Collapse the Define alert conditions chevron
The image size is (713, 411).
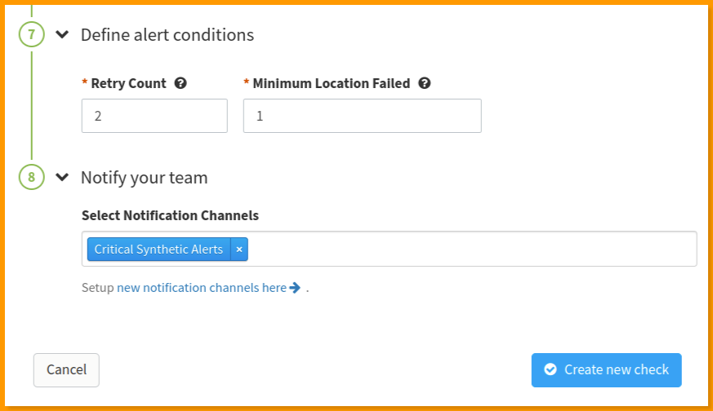click(62, 34)
